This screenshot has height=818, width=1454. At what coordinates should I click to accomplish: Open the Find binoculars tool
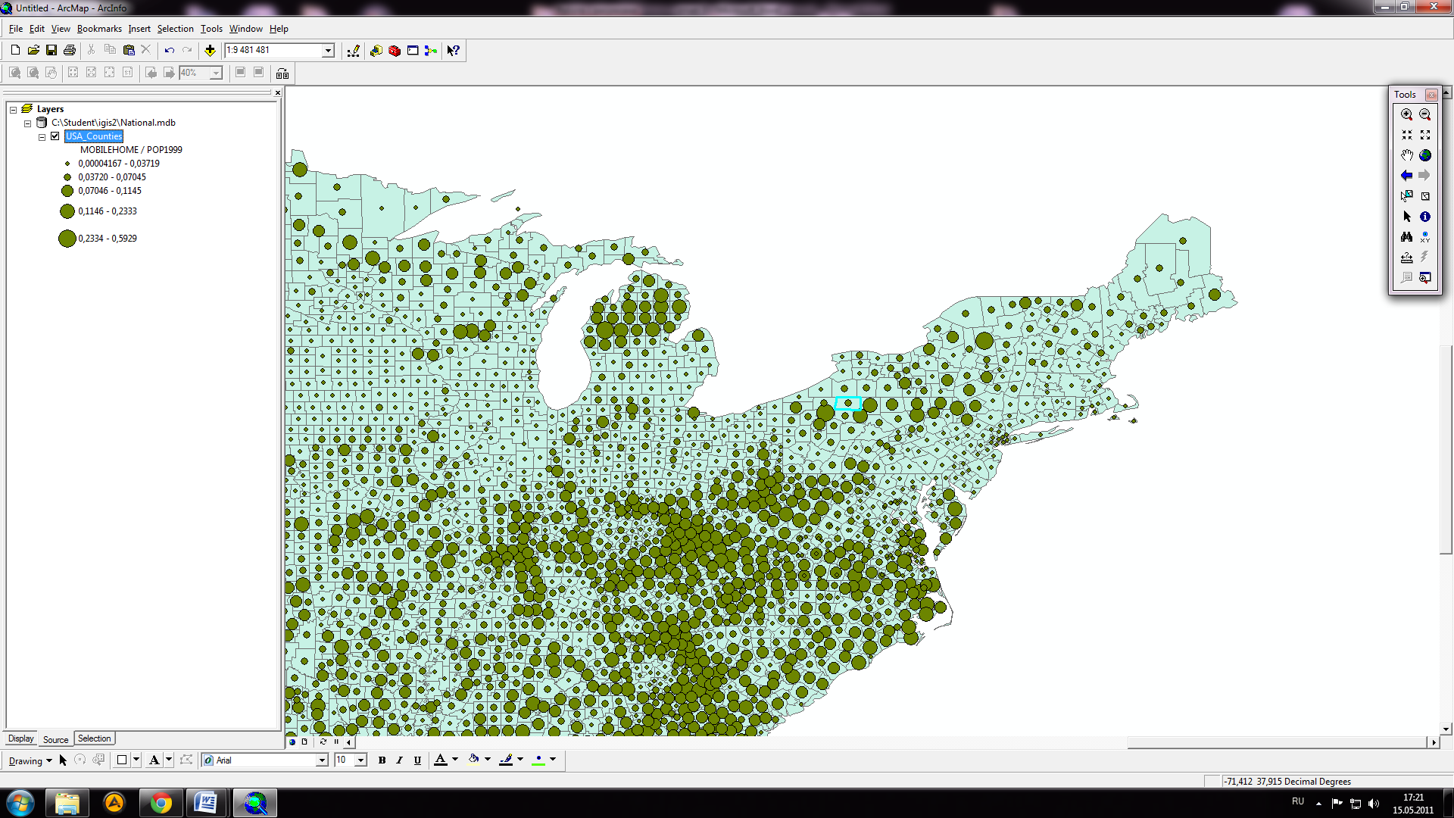(1406, 237)
